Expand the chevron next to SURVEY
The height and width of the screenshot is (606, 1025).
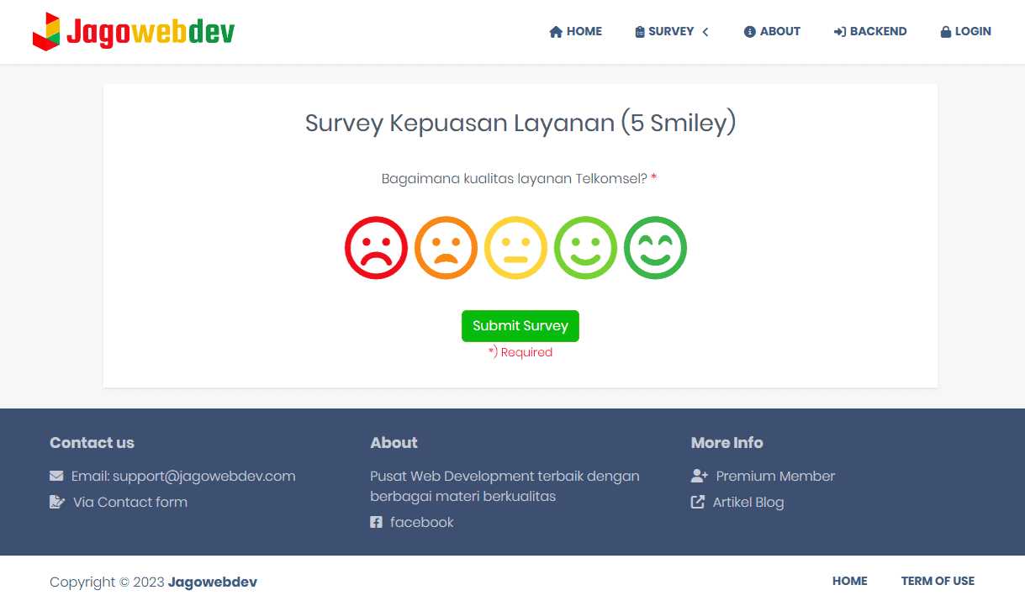tap(705, 32)
